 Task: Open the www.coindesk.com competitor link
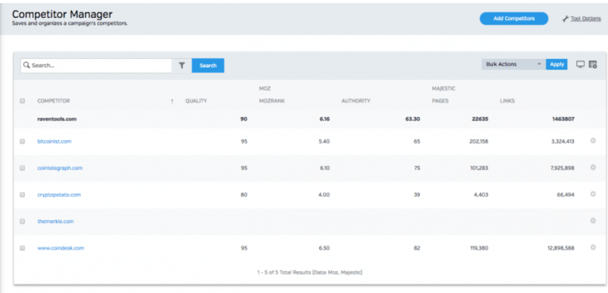[x=61, y=248]
